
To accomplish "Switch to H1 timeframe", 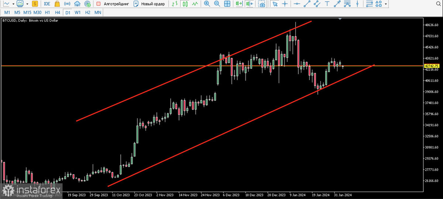I will coord(48,12).
